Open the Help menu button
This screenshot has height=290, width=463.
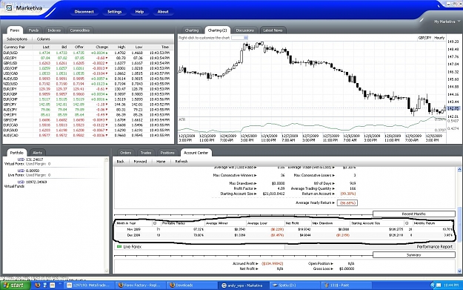click(139, 12)
